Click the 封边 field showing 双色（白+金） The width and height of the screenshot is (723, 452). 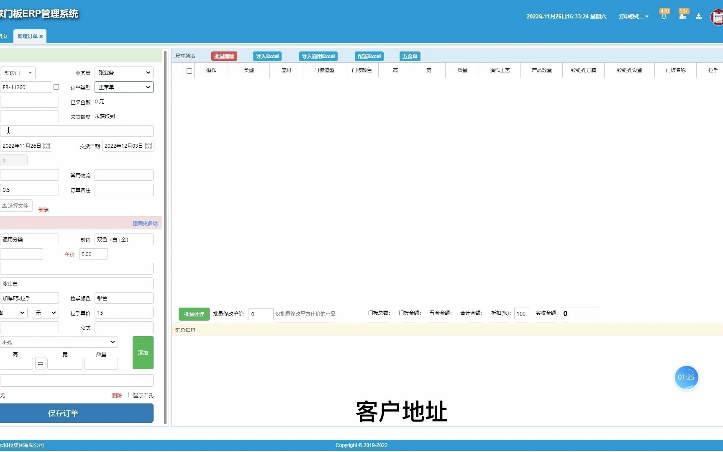click(124, 239)
